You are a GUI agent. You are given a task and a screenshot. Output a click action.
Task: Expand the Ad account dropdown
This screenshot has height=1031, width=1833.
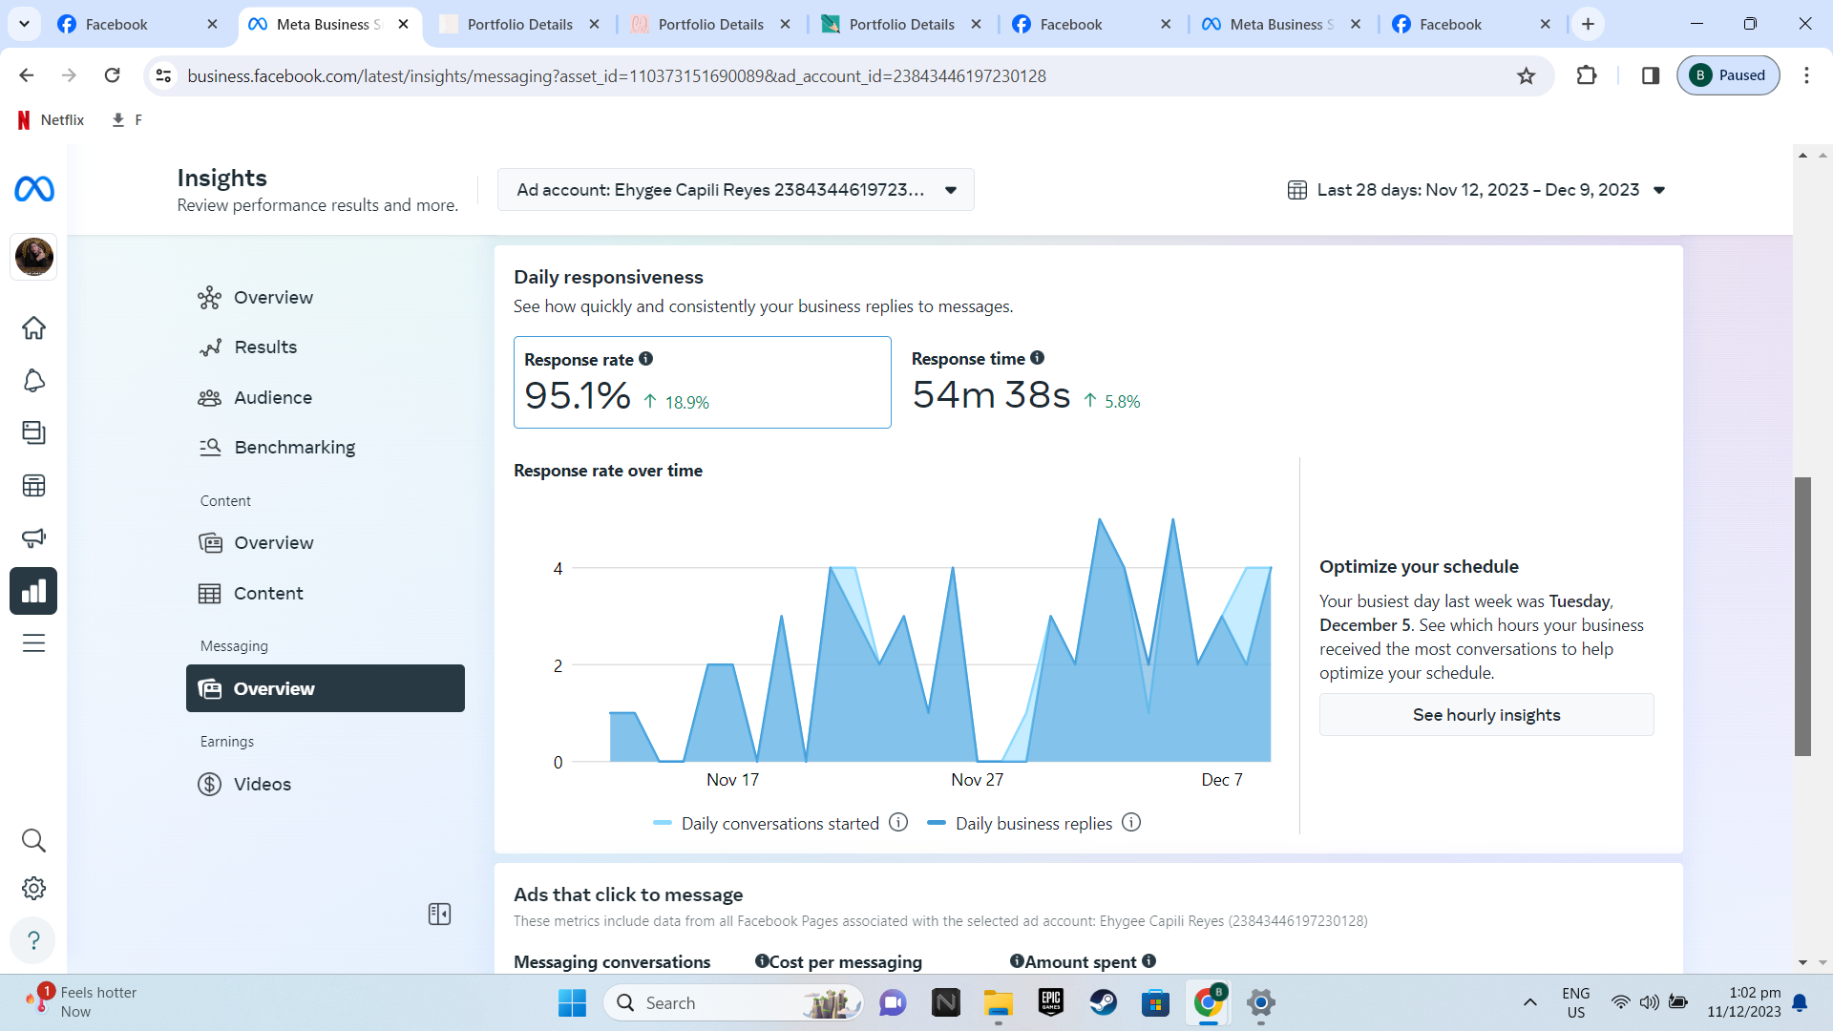click(x=735, y=190)
